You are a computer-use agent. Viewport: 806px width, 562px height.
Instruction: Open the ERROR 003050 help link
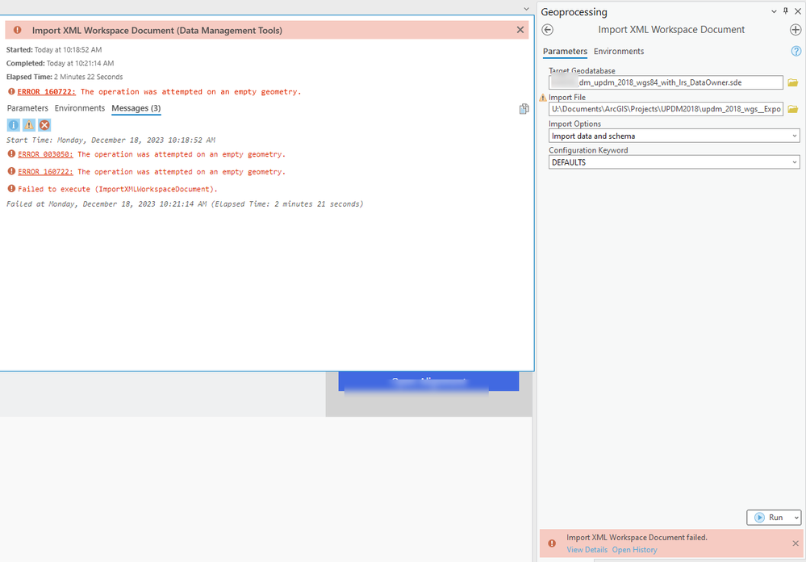tap(46, 154)
